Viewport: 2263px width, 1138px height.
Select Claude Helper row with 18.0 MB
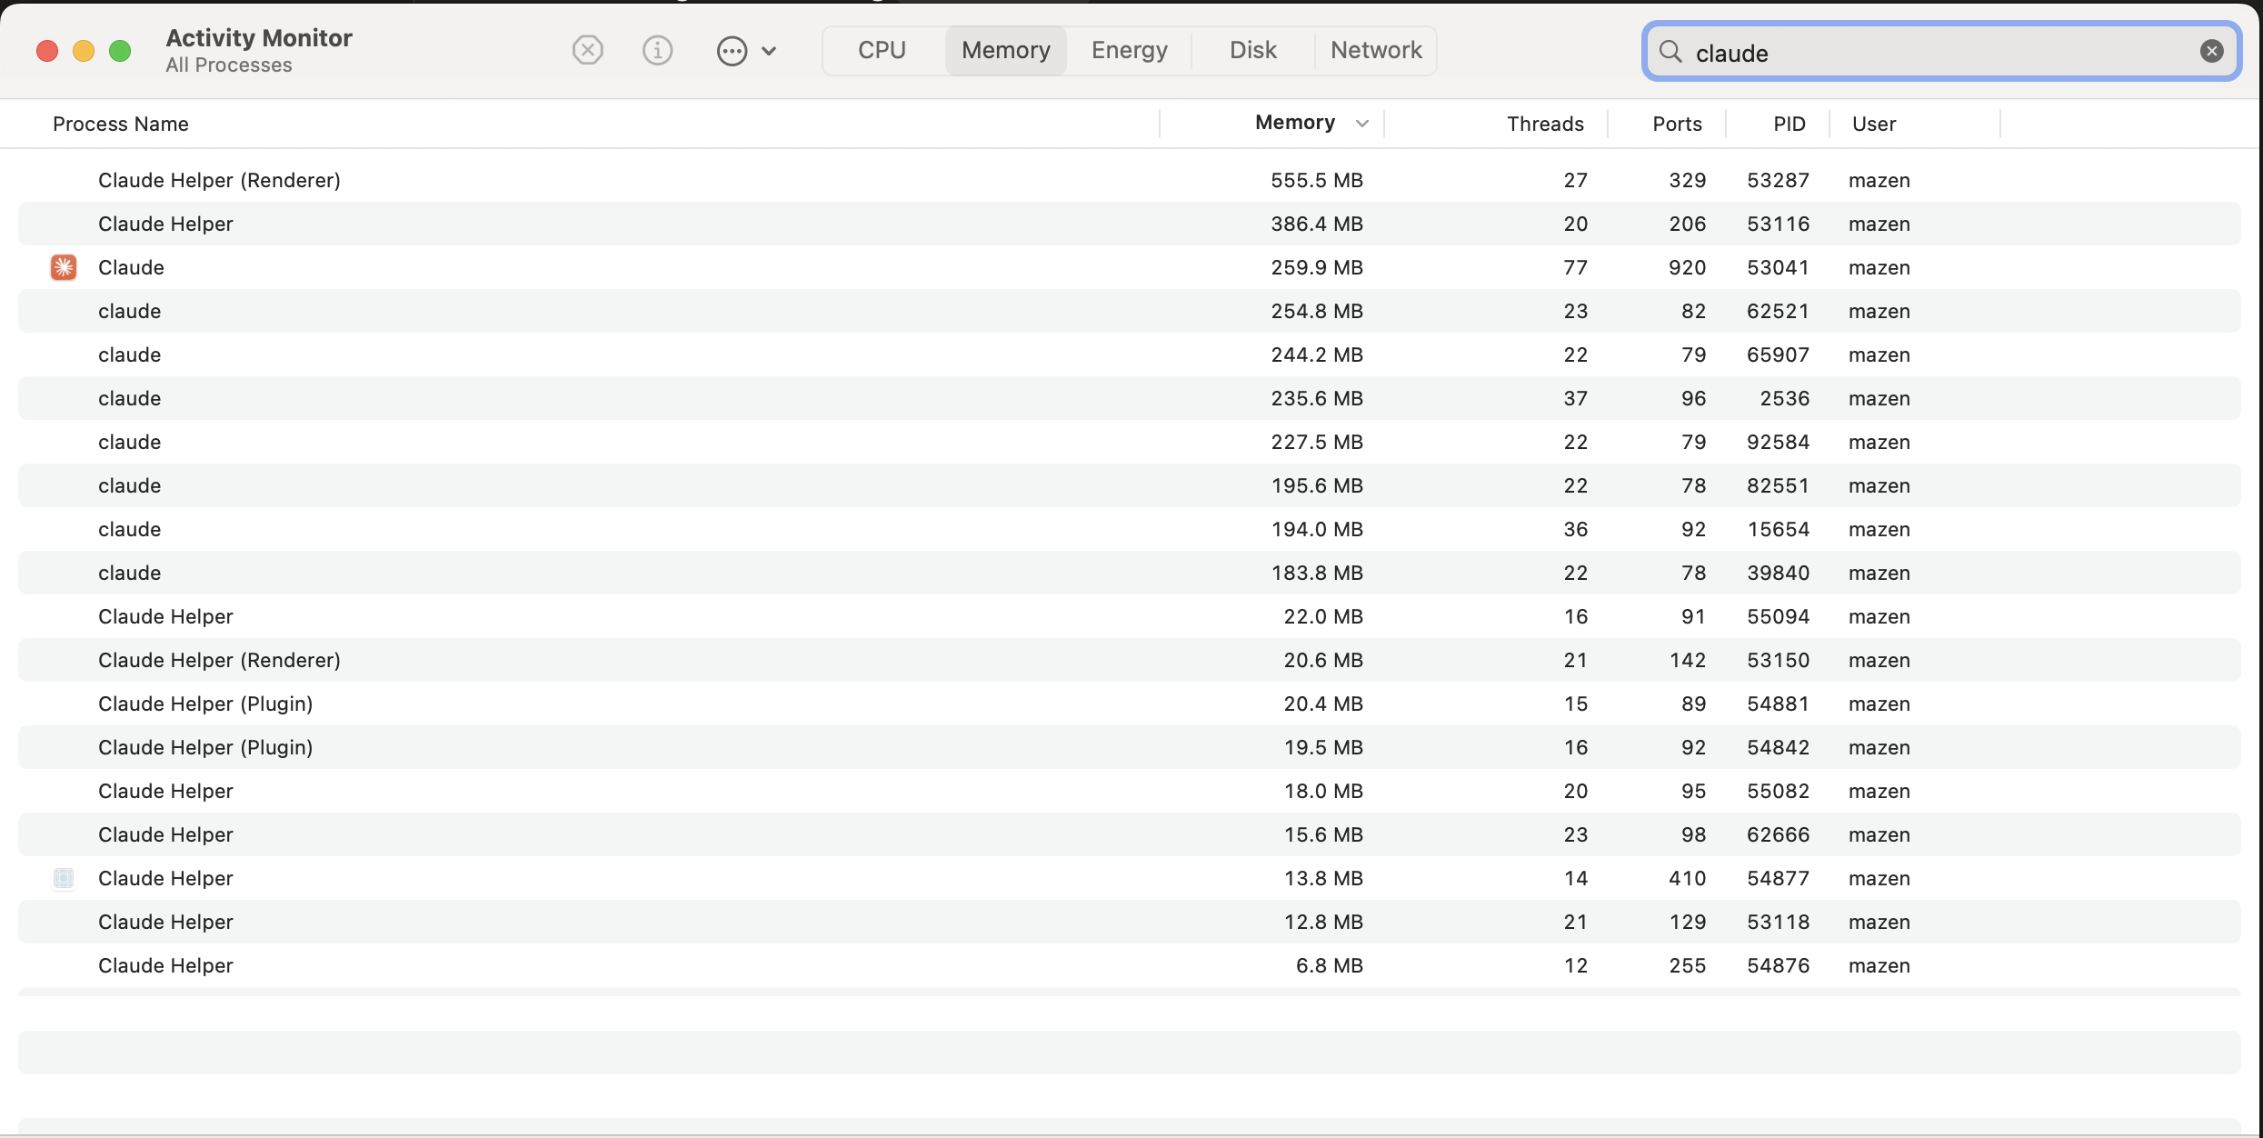[x=1130, y=791]
